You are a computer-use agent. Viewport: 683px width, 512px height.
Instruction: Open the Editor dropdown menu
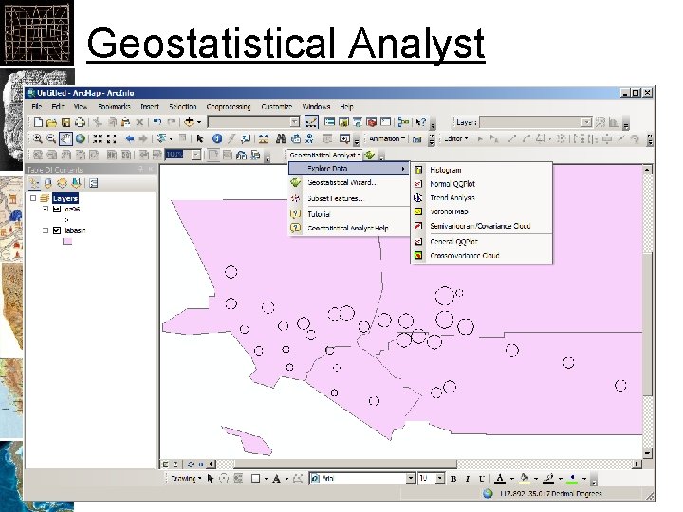(455, 138)
